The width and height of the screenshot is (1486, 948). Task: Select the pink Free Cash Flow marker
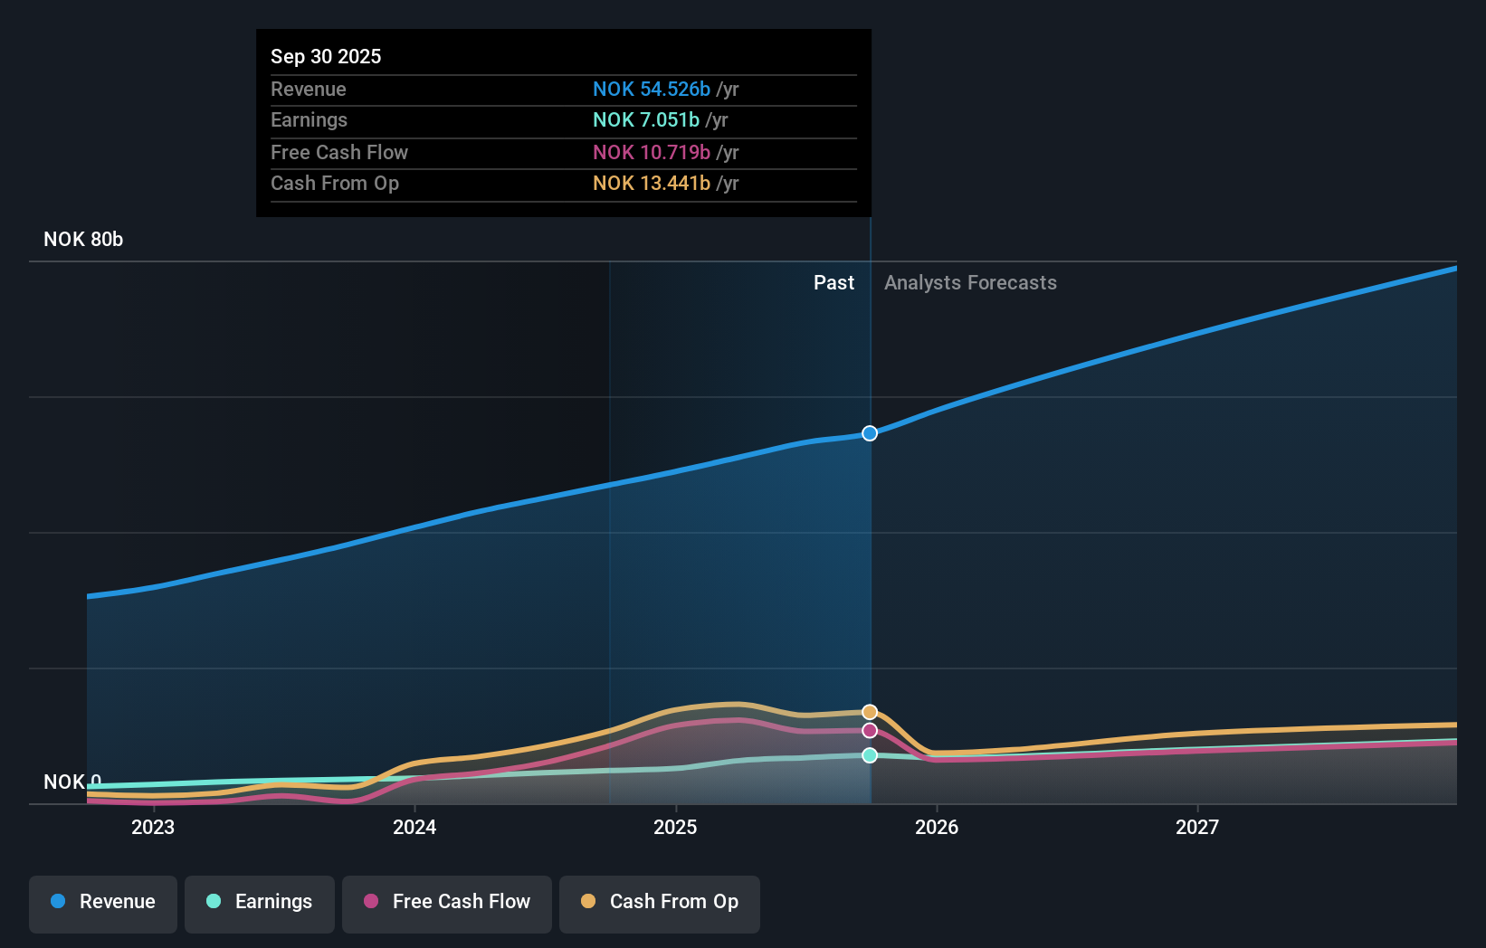point(870,730)
